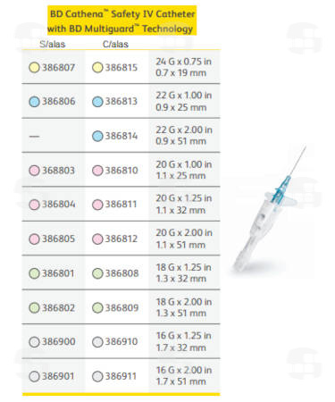Click the pink circle beside 386812
This screenshot has width=335, height=402.
point(97,239)
